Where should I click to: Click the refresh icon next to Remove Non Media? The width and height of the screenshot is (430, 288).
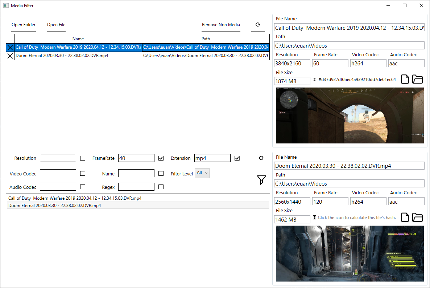pyautogui.click(x=258, y=25)
